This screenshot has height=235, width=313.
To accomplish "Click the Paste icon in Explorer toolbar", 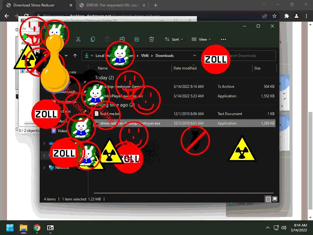I will [x=107, y=39].
